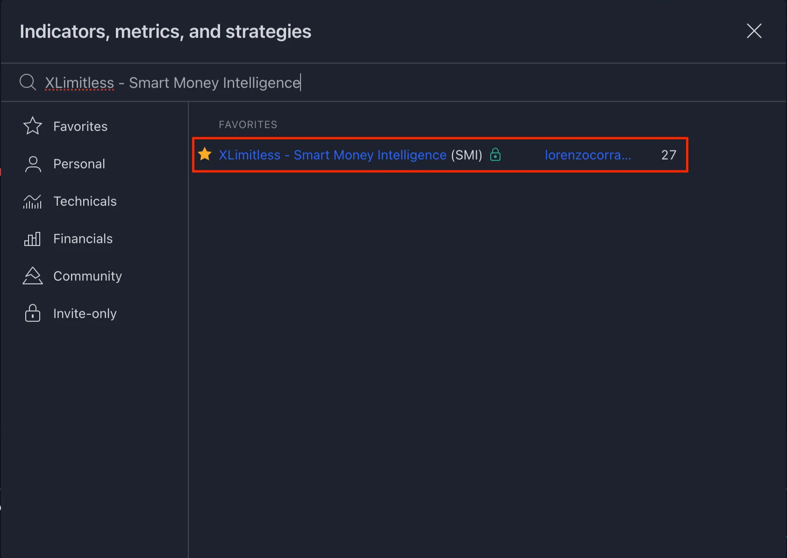Click the dialog title 'Indicators, metrics, and strategies'

point(165,31)
